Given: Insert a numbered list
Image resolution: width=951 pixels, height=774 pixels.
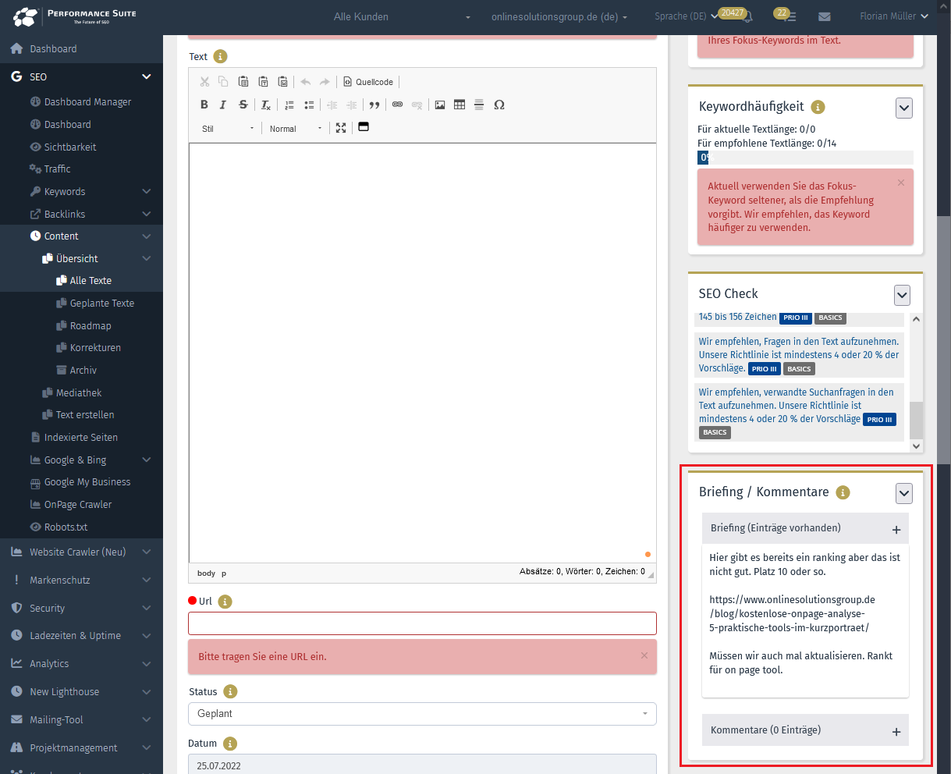Looking at the screenshot, I should (289, 105).
